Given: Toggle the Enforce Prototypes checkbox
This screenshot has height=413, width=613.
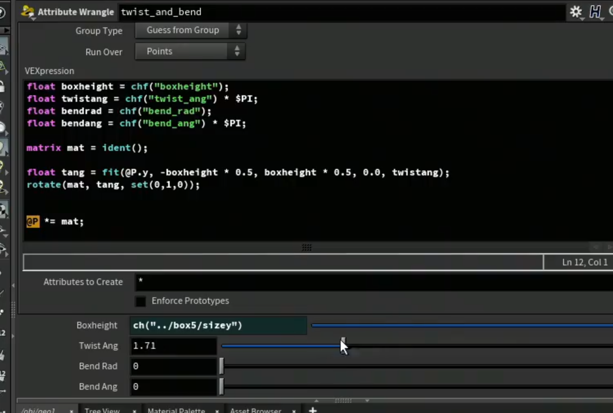Looking at the screenshot, I should (x=140, y=301).
